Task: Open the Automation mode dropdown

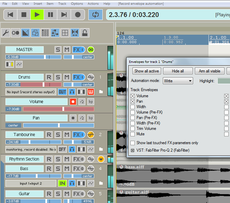Action: [178, 81]
